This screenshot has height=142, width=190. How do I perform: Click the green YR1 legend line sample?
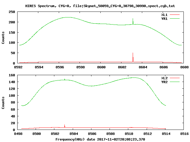(175, 19)
